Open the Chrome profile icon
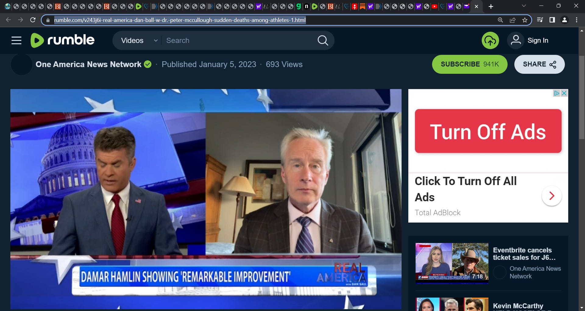This screenshot has width=585, height=311. pyautogui.click(x=565, y=20)
